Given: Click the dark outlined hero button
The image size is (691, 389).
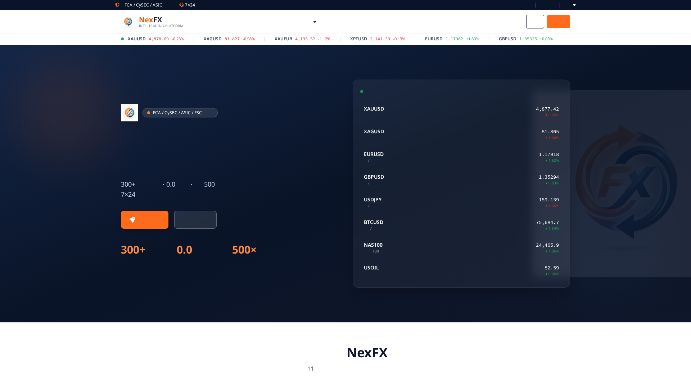Looking at the screenshot, I should [195, 220].
